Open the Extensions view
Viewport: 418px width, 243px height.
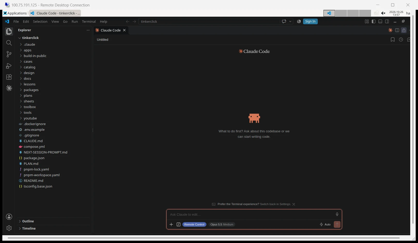[9, 77]
